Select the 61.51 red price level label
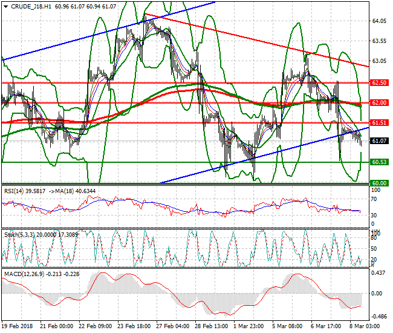Screen dimensions: 393x333 [x=379, y=123]
